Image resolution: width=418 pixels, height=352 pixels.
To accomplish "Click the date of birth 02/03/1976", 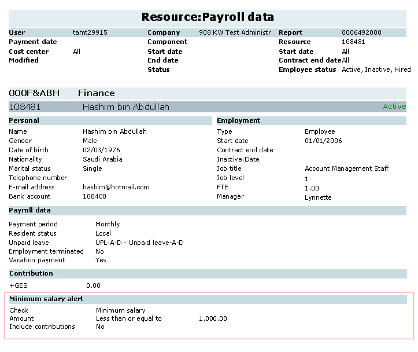I will pos(101,151).
